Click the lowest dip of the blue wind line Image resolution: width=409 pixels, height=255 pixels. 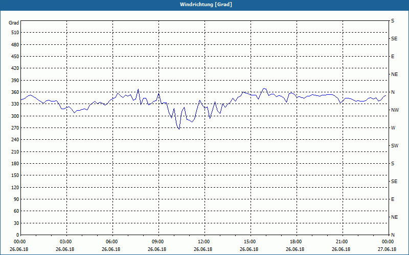point(179,129)
